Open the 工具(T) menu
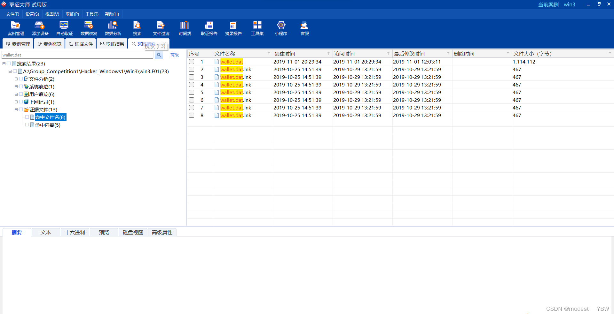The height and width of the screenshot is (314, 614). point(91,14)
